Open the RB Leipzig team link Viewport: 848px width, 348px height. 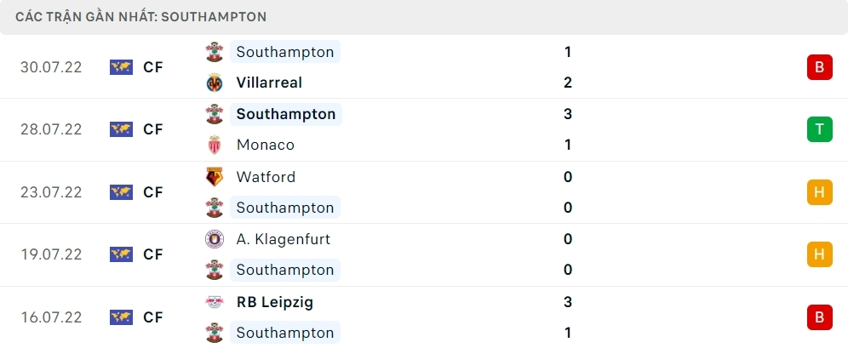[272, 302]
